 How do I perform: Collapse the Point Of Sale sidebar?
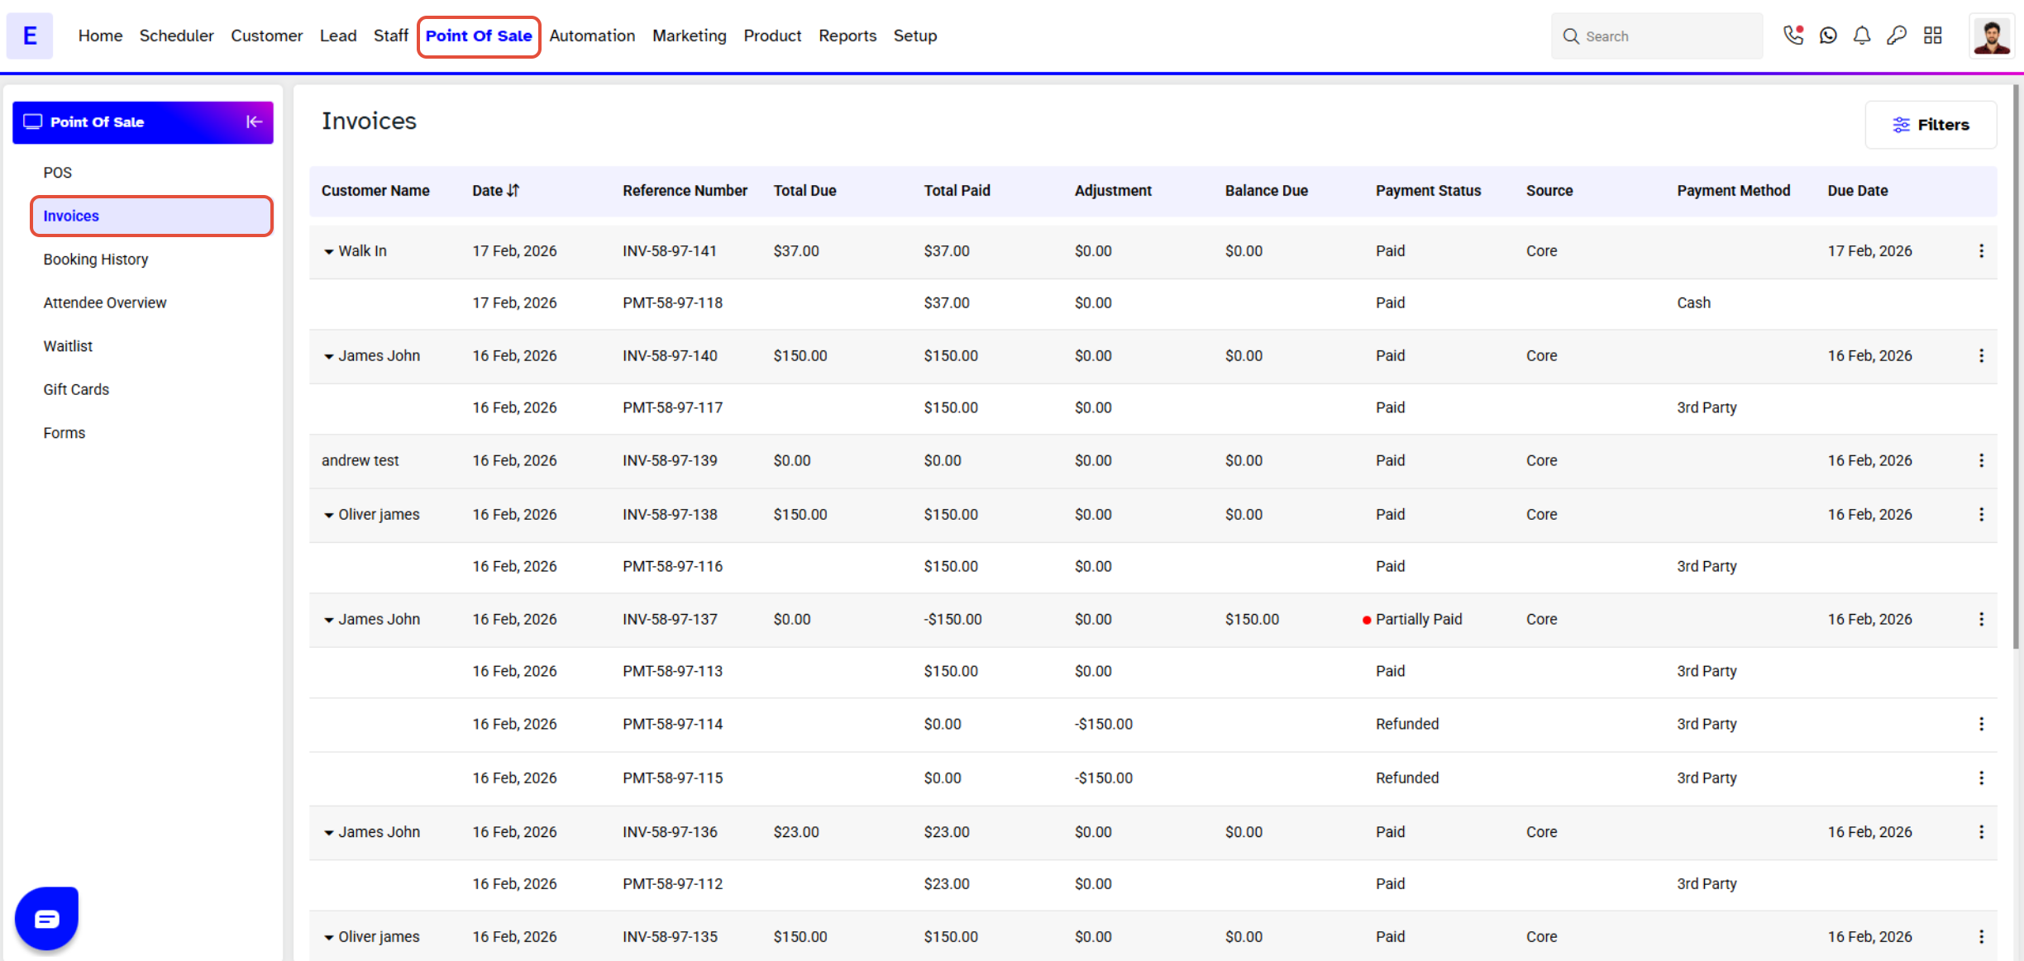pyautogui.click(x=254, y=122)
